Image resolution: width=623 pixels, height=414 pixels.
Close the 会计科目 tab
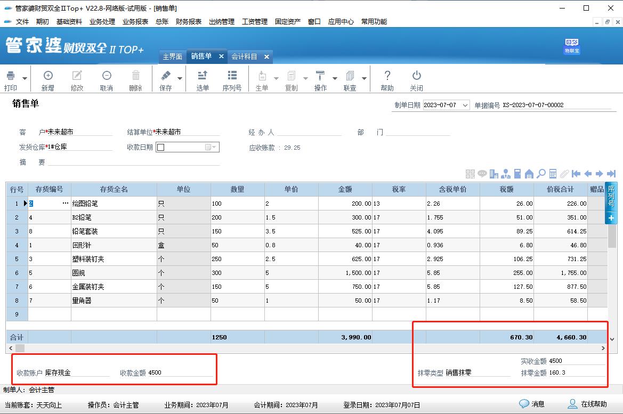(266, 57)
